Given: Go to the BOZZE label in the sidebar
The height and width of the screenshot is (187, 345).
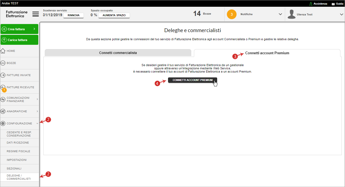Looking at the screenshot, I should tap(11, 63).
